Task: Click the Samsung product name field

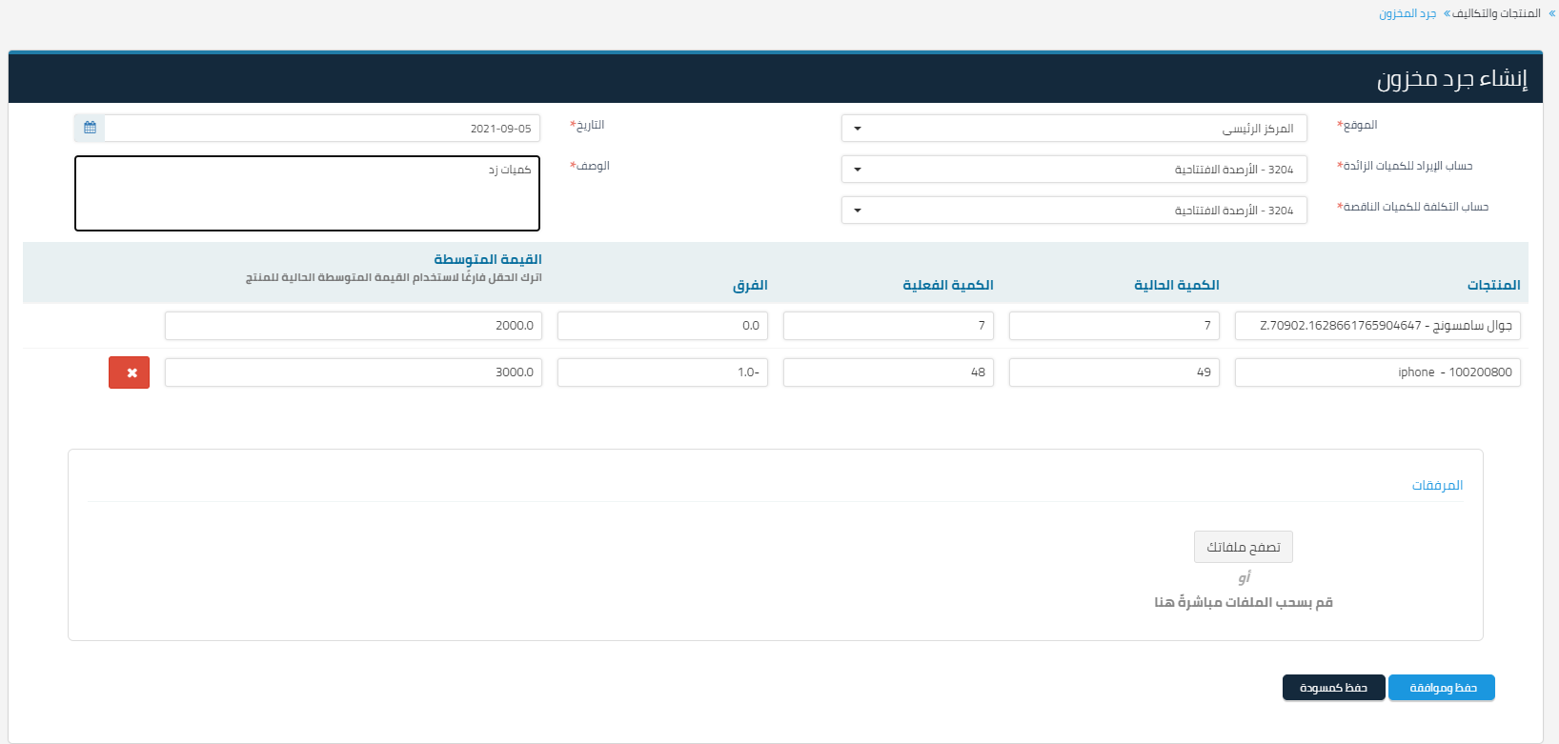Action: click(x=1377, y=326)
